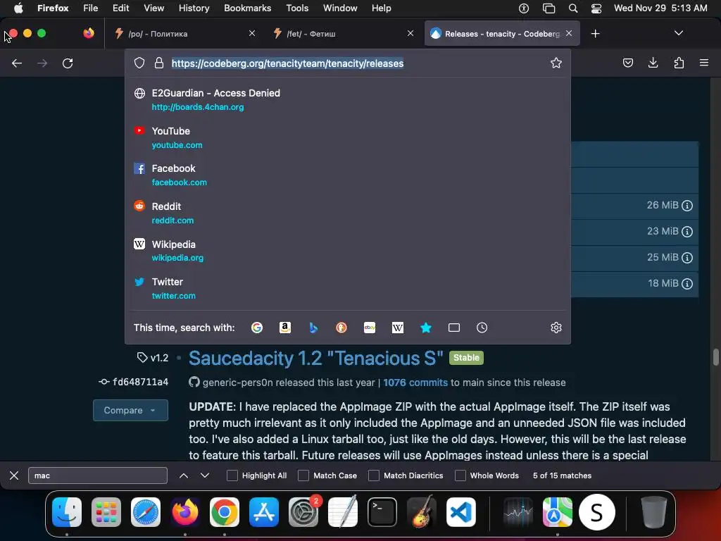Open Saucedacity 1.2 release title
Viewport: 721px width, 541px height.
click(x=316, y=359)
